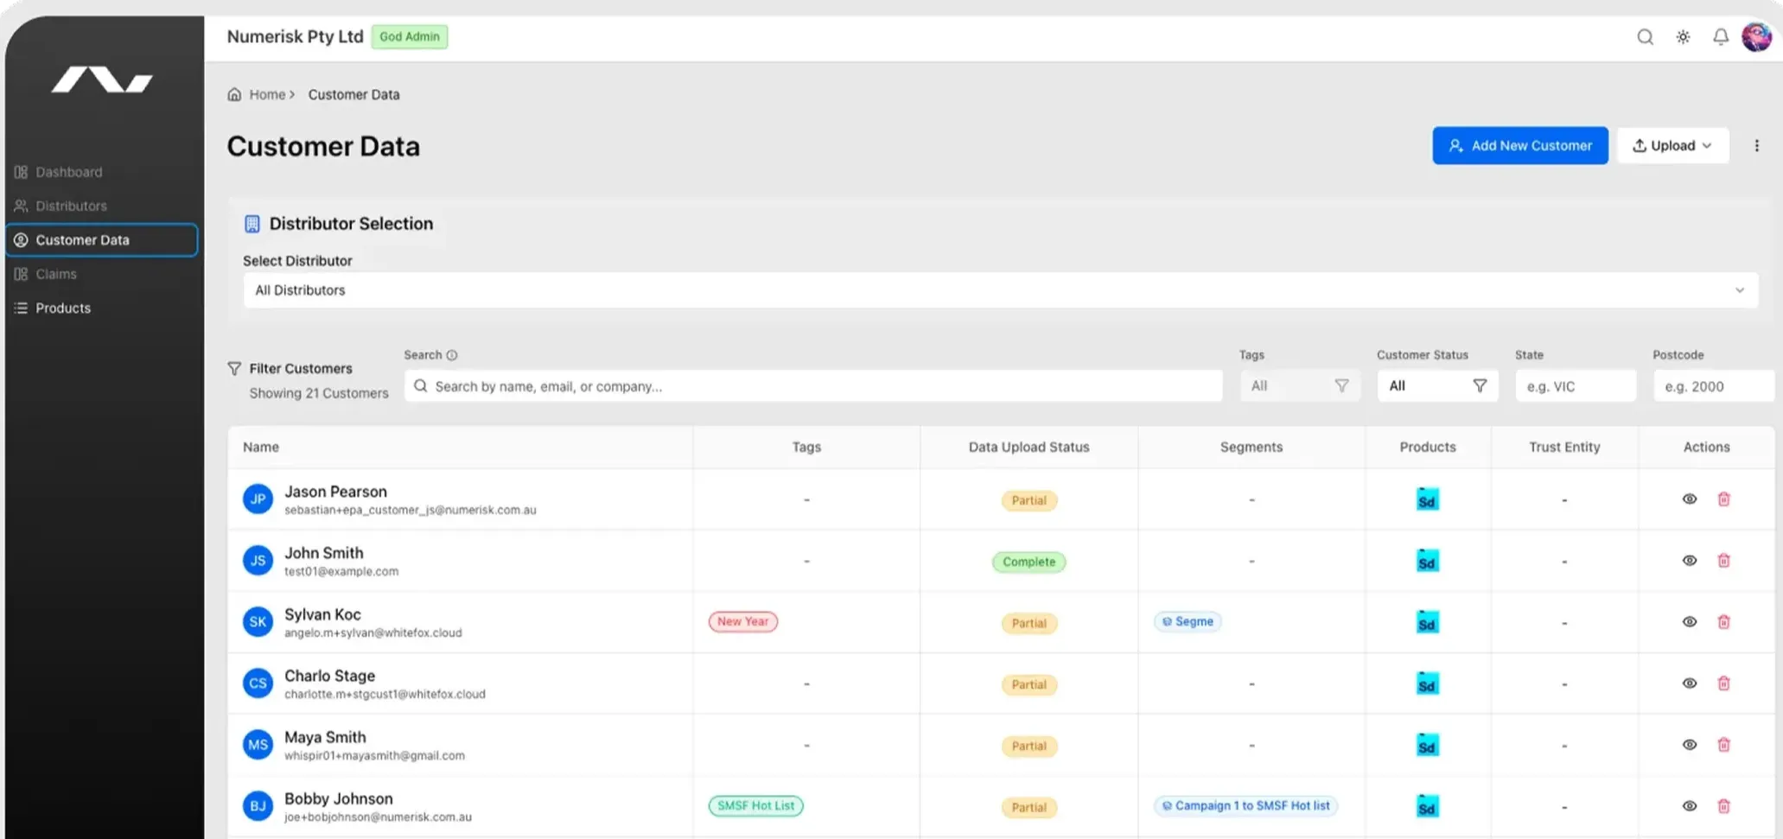This screenshot has width=1783, height=839.
Task: View Jason Pearson's details via eye icon
Action: point(1690,499)
